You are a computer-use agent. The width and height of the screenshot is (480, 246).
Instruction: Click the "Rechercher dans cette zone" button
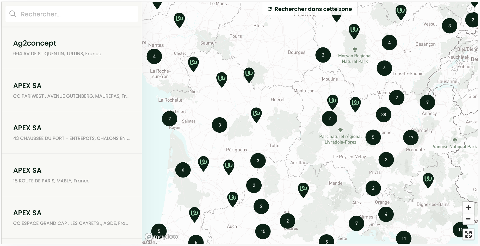coord(310,9)
